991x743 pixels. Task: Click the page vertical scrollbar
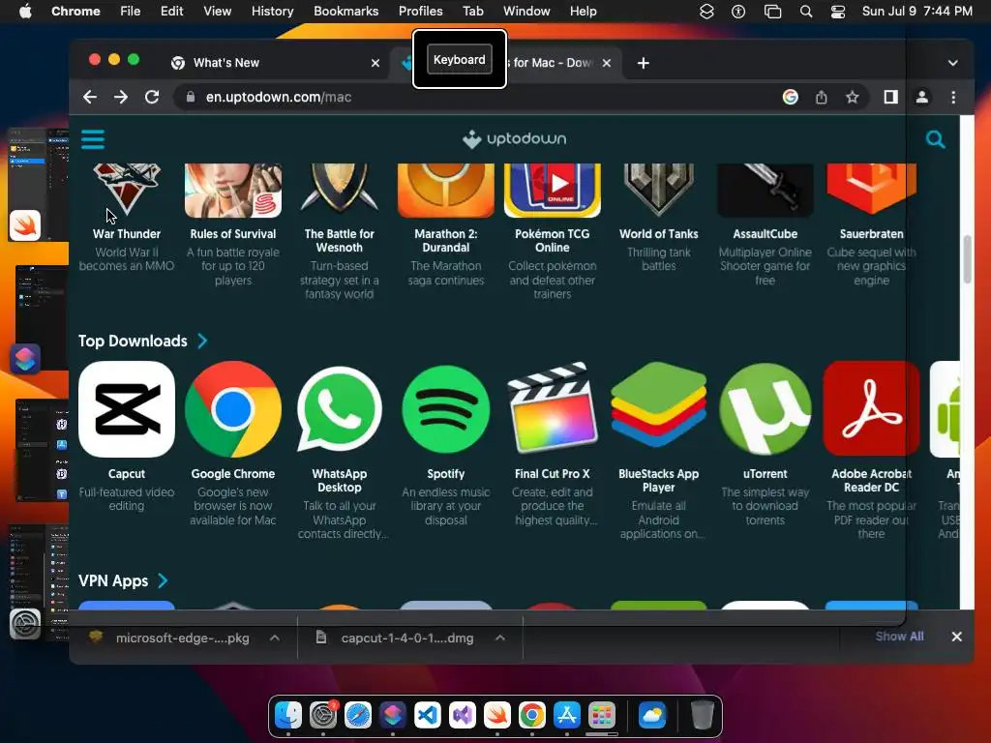point(967,259)
